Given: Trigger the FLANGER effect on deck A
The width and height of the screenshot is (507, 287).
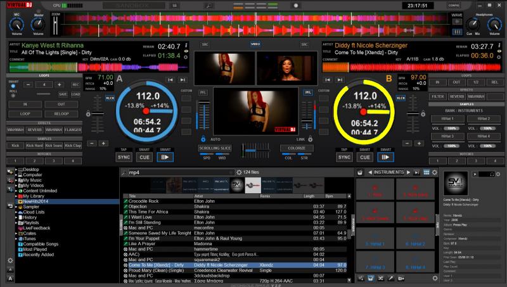Looking at the screenshot, I should click(73, 130).
